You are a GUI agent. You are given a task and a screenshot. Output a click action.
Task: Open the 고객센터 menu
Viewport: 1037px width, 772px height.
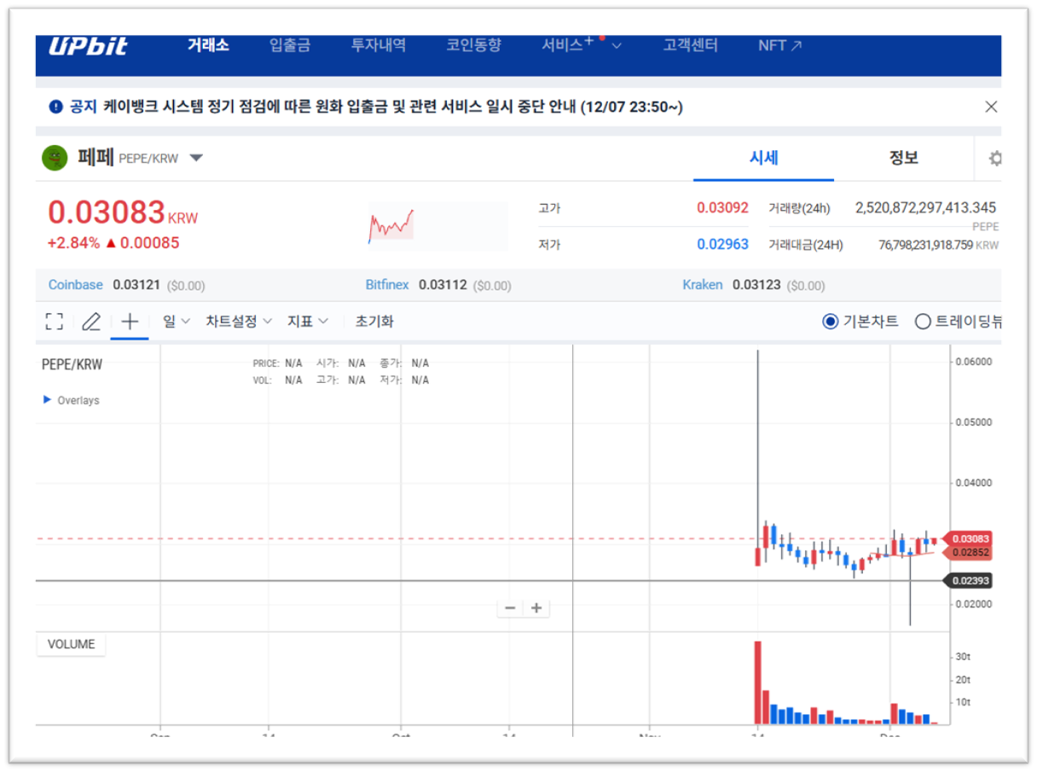coord(691,45)
